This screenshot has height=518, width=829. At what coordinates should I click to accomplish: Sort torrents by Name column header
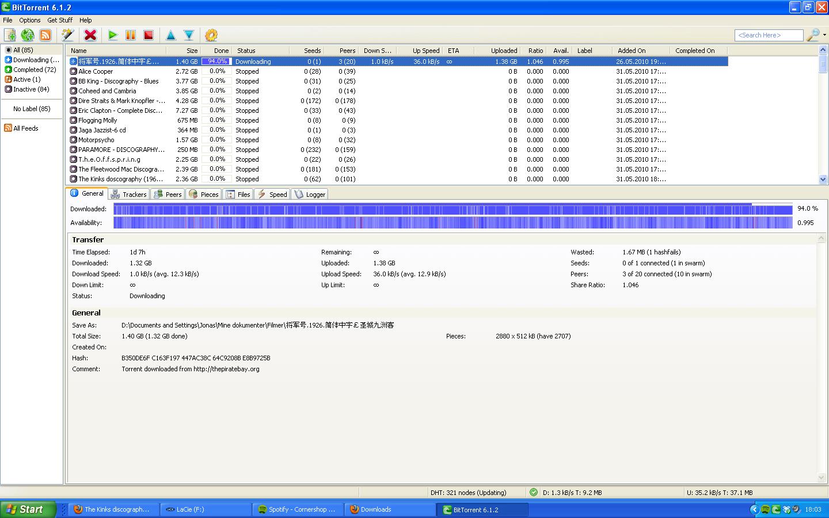(117, 51)
